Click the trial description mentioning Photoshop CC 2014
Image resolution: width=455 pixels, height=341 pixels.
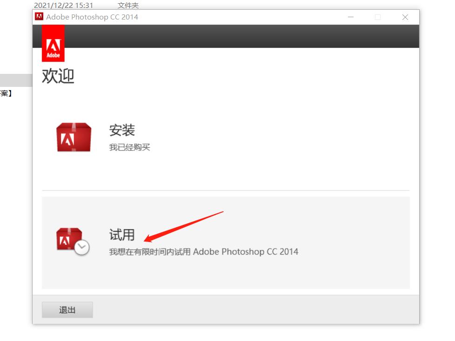coord(203,252)
